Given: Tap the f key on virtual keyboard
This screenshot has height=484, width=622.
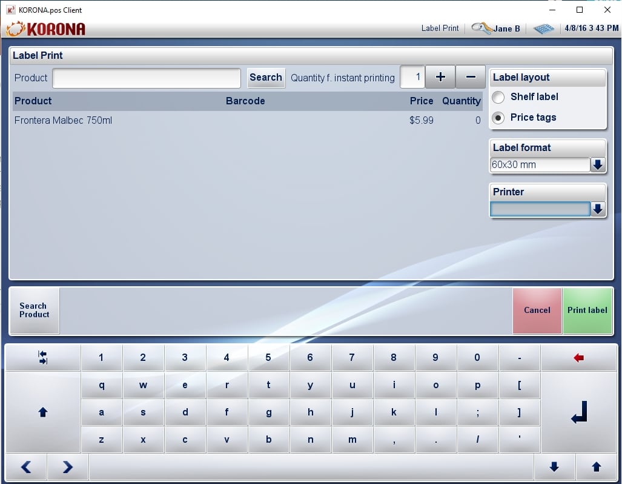Looking at the screenshot, I should tap(227, 412).
